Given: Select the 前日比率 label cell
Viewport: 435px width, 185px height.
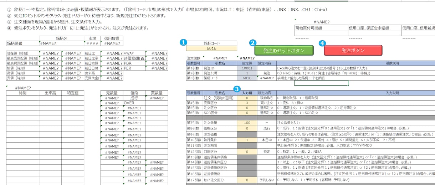Looking at the screenshot, I should 92,58.
